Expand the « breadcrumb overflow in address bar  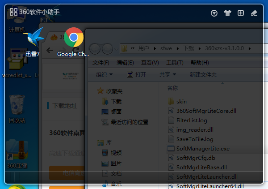pyautogui.click(x=133, y=48)
